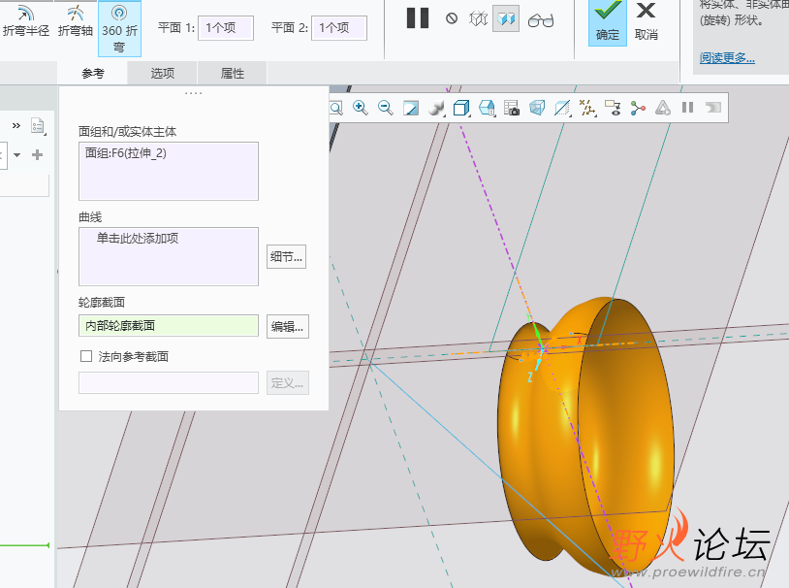Screen dimensions: 789x588
Task: Click the 内部轮廓截面 field
Action: click(x=169, y=325)
